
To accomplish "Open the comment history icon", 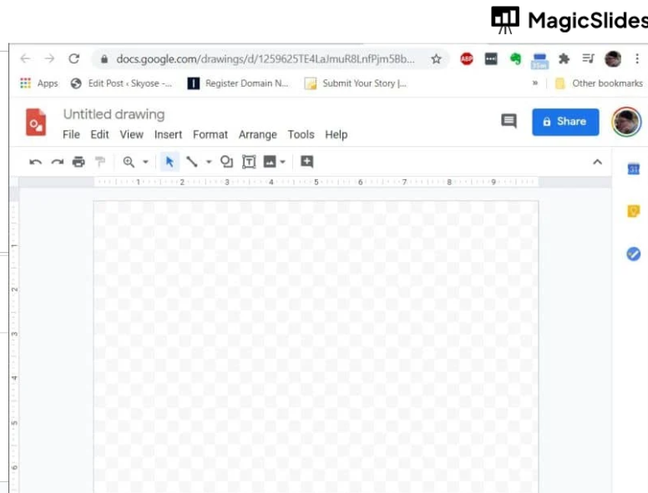I will (x=509, y=122).
